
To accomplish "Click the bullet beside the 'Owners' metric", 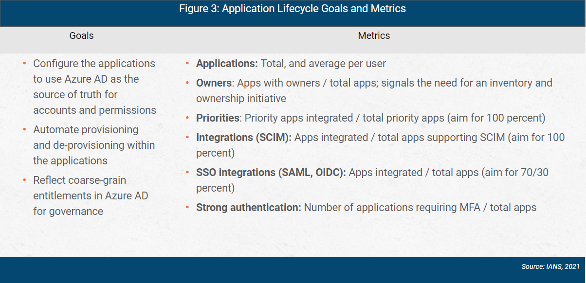I will 187,82.
